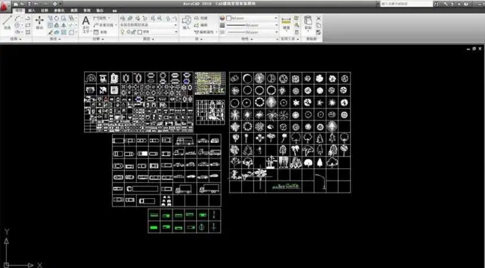The height and width of the screenshot is (268, 485).
Task: Select the Hatch tool in Draw panel
Action: tap(28, 32)
